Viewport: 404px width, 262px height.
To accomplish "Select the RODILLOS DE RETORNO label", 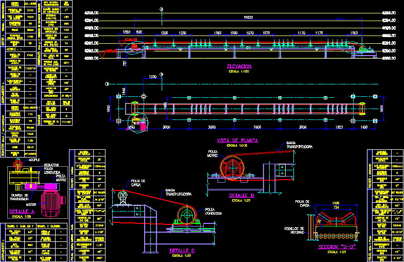I will pos(296,230).
